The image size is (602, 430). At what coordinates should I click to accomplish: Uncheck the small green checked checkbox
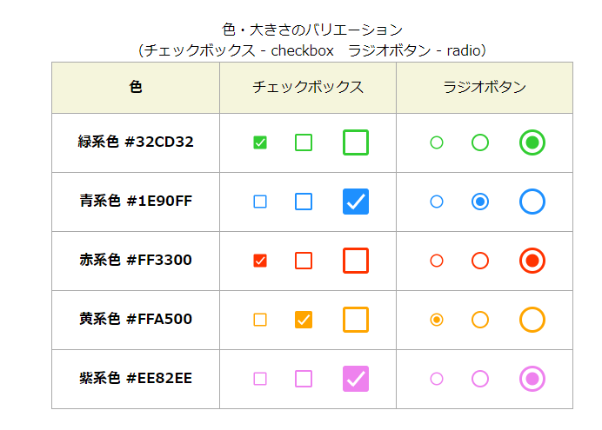click(x=260, y=142)
